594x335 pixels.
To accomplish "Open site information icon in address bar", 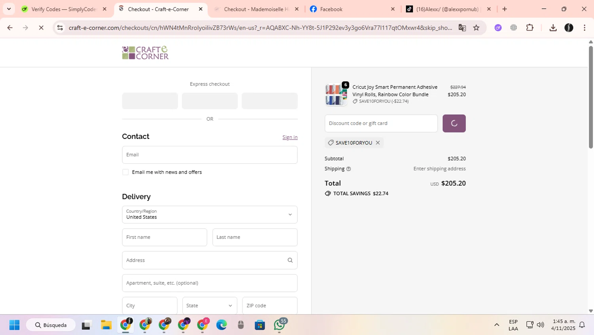I will pos(60,28).
